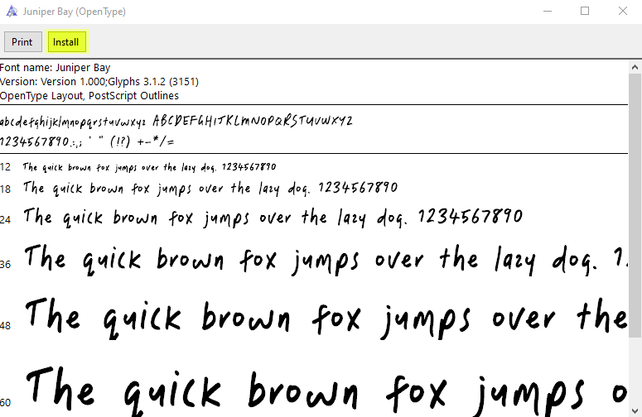Screen dimensions: 642x417
Task: Click the 24-point quick brown fox sample
Action: 273,218
